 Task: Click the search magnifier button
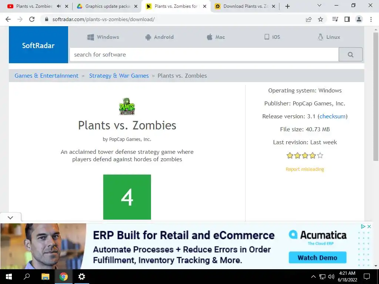(351, 55)
